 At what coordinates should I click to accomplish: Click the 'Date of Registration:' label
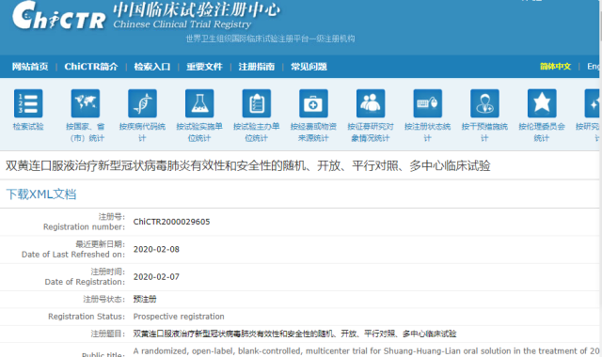(85, 282)
